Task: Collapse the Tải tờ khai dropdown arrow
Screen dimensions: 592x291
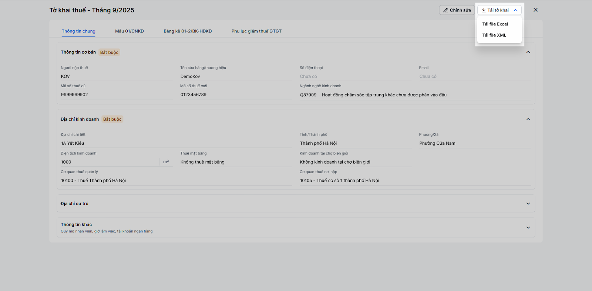Action: (x=515, y=10)
